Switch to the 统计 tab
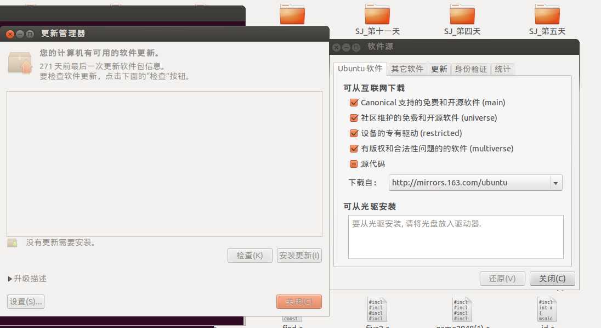Viewport: 601px width, 328px height. 502,69
